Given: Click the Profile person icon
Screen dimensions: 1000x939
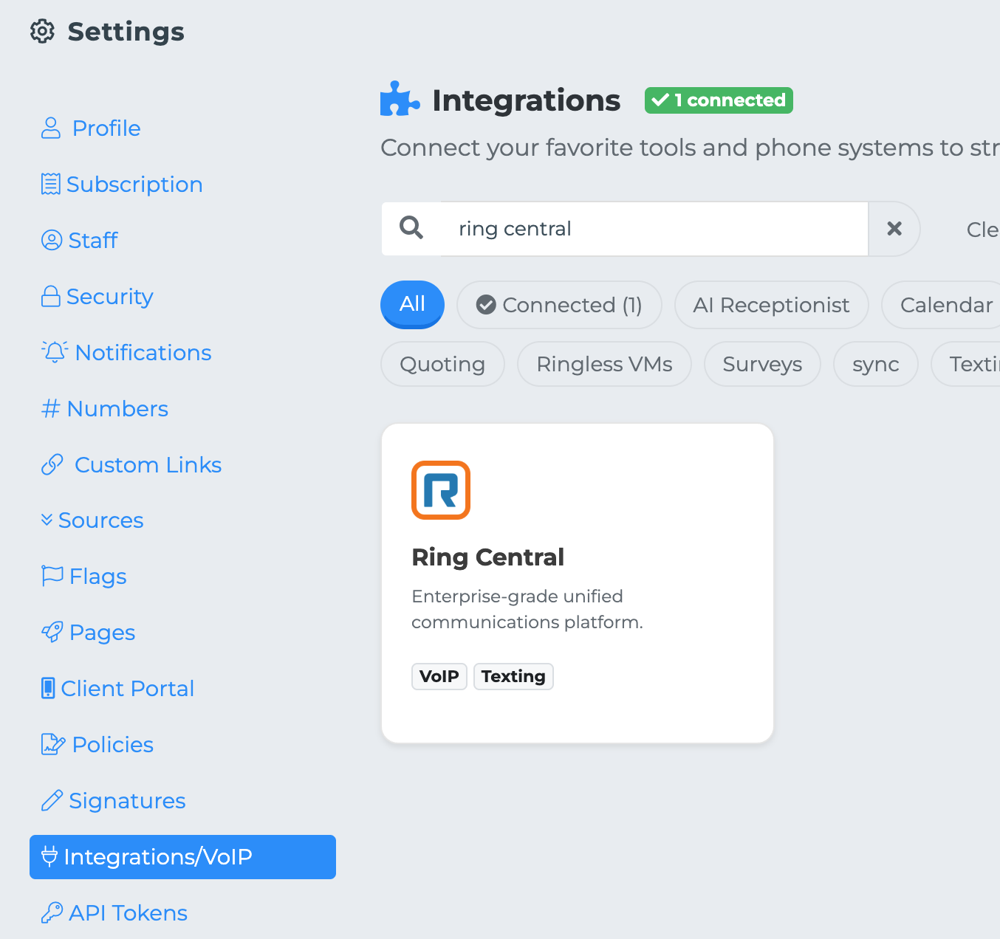Looking at the screenshot, I should tap(51, 128).
